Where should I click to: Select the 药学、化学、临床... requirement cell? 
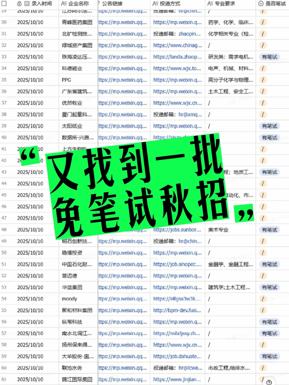point(230,22)
